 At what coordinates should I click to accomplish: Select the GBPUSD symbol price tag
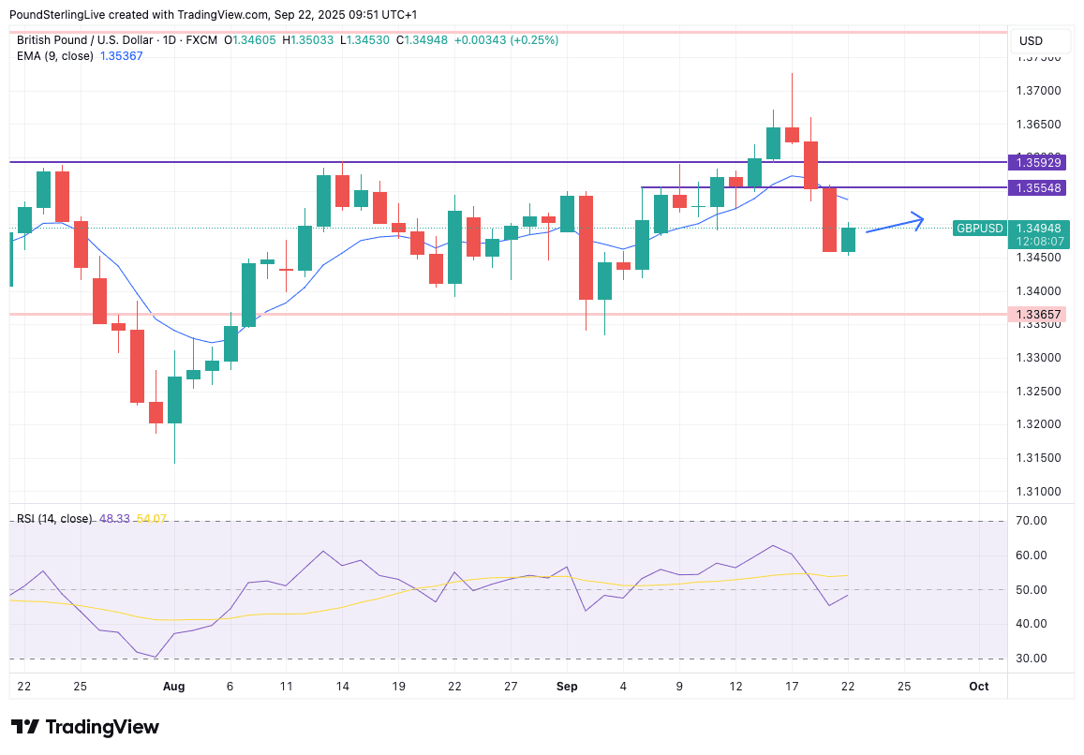pos(980,228)
